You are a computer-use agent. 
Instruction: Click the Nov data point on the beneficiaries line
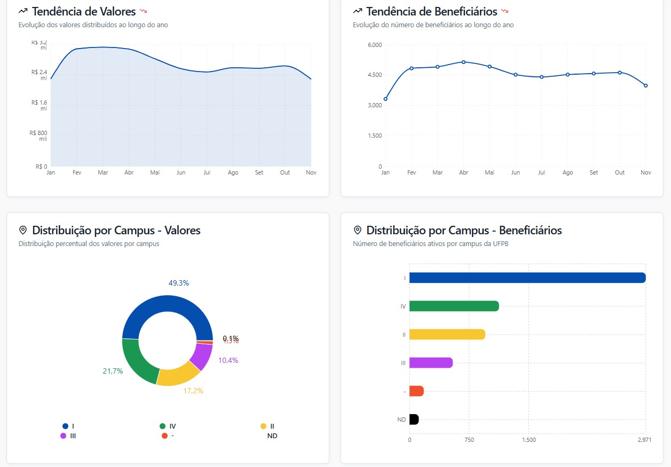point(645,85)
